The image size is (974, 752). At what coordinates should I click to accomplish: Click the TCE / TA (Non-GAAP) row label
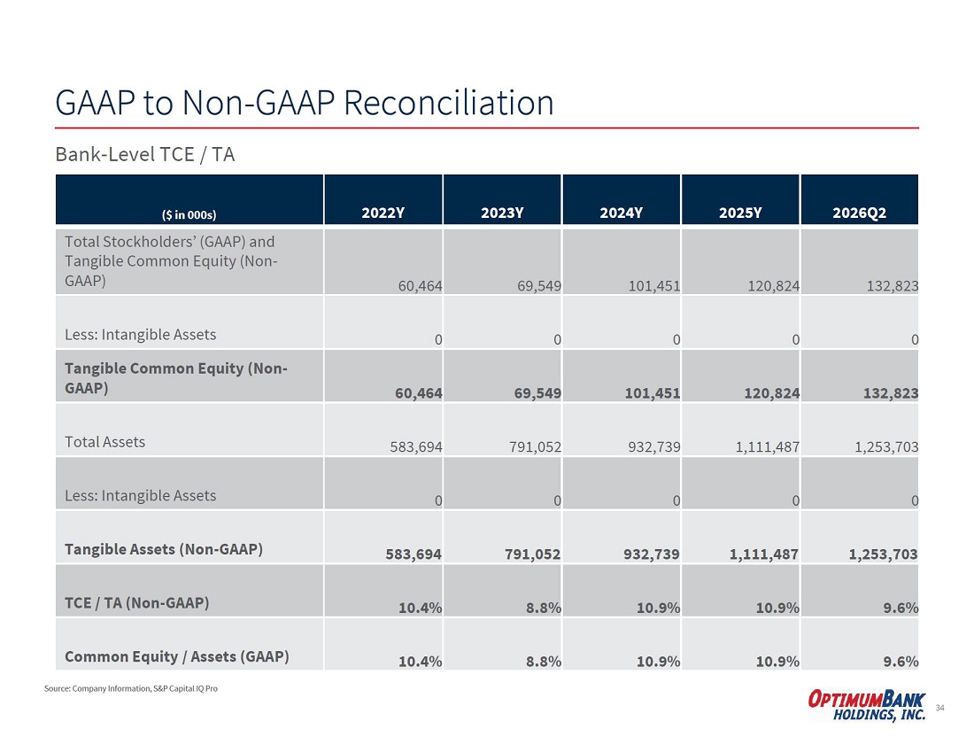click(136, 603)
